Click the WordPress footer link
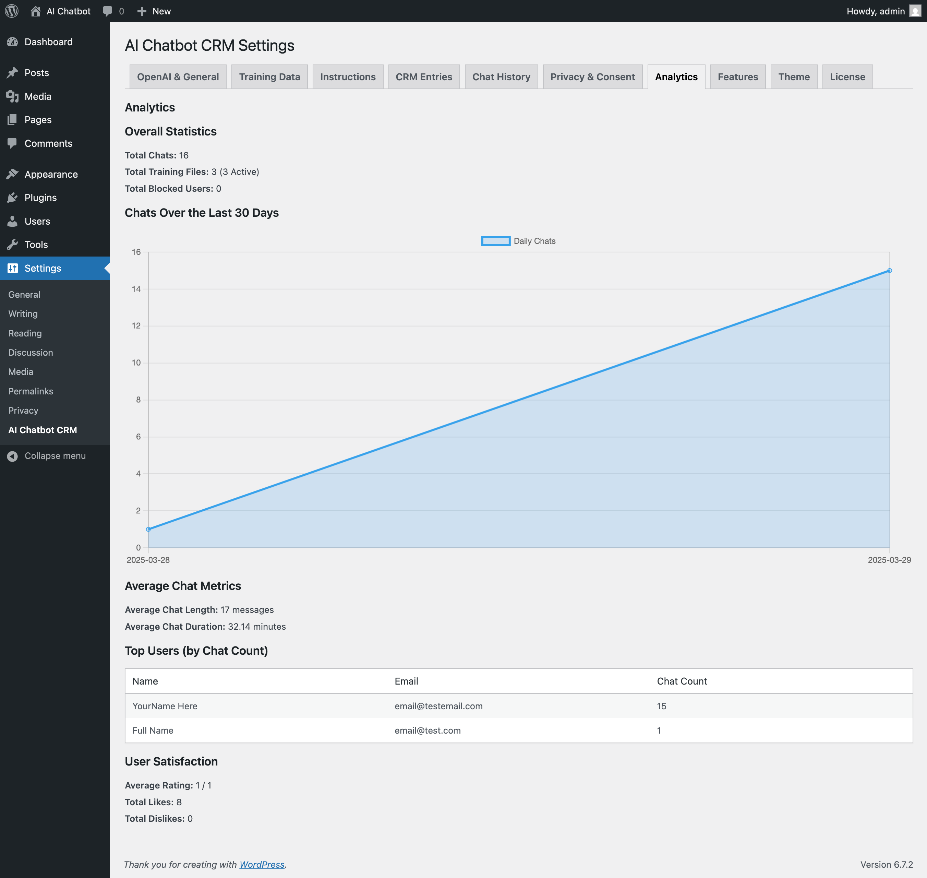927x878 pixels. (262, 864)
